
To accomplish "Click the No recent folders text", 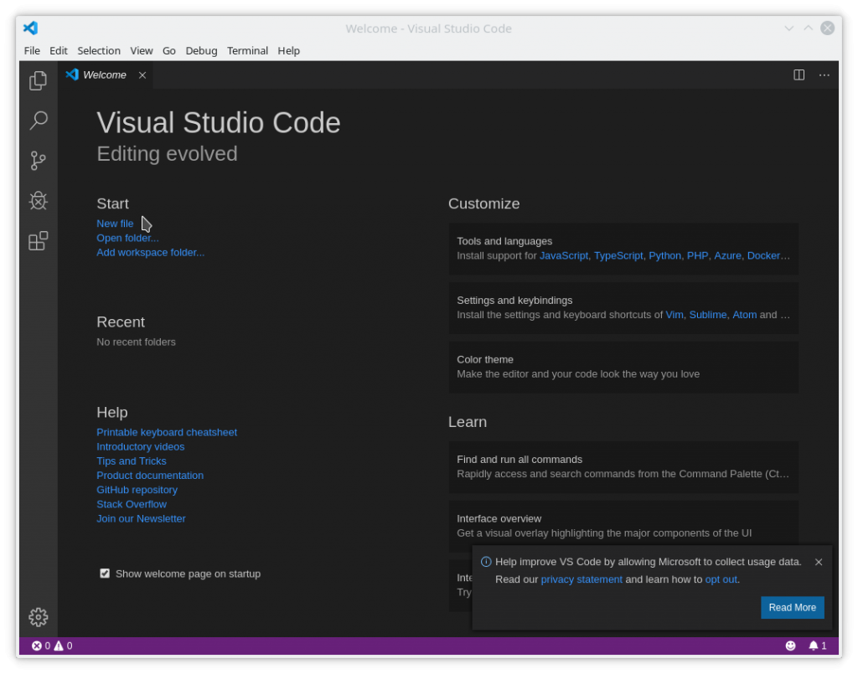I will (137, 342).
